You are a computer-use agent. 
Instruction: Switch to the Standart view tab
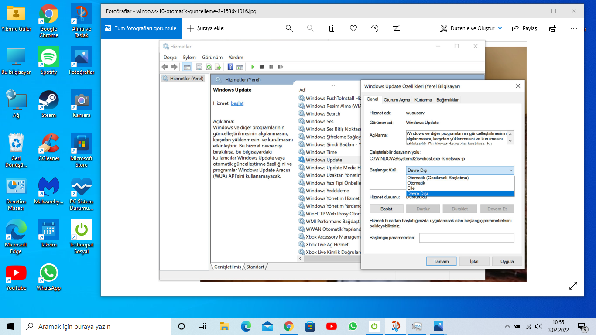pyautogui.click(x=255, y=267)
